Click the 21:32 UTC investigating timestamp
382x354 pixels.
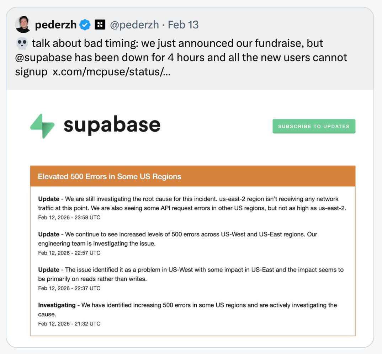pos(69,323)
